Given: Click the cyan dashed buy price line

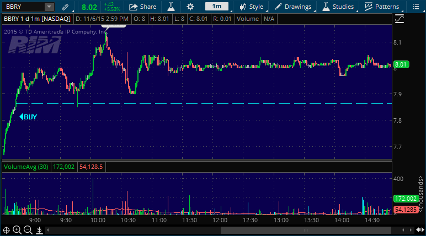Looking at the screenshot, I should [x=204, y=104].
